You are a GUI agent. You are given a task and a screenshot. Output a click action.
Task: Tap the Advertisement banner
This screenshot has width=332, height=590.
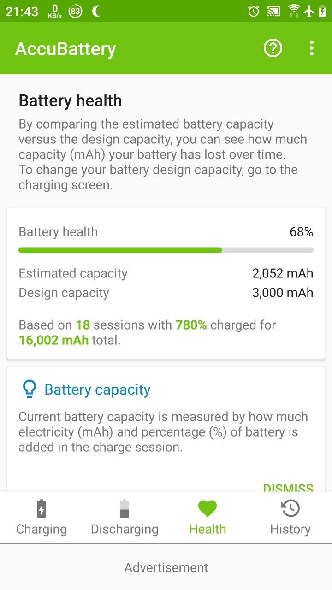point(166,567)
